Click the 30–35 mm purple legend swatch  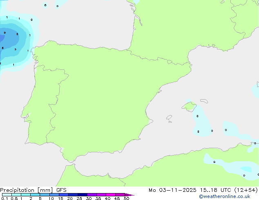[92, 195]
